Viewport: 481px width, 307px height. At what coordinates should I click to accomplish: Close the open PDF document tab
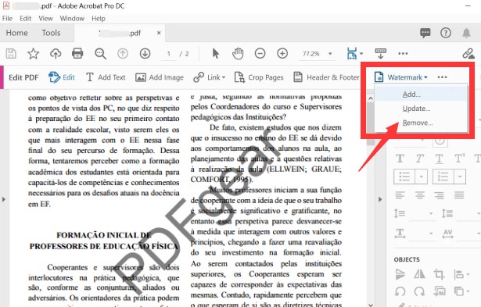click(x=159, y=33)
